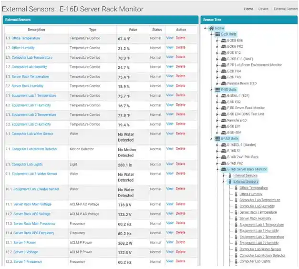
Task: View the Office Temperature sensor
Action: (170, 38)
